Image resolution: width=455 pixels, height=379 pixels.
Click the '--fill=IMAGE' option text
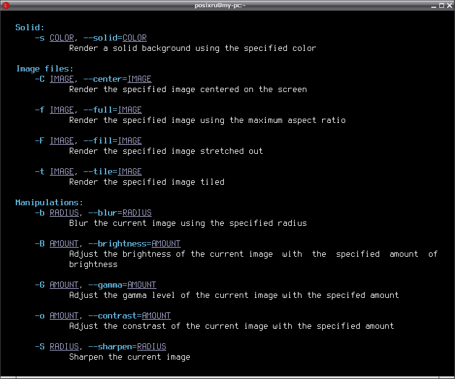113,140
